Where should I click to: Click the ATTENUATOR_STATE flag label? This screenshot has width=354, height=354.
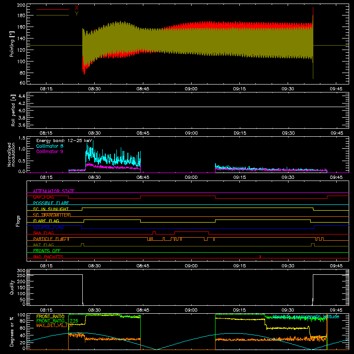54,191
